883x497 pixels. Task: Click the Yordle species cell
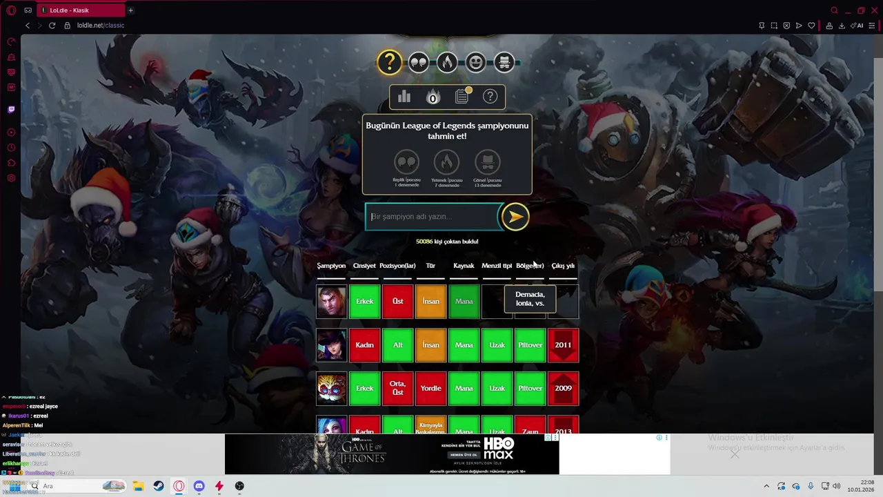(x=430, y=389)
